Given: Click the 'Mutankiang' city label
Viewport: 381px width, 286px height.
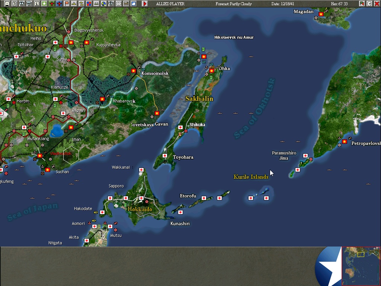Looking at the screenshot, I should pos(38,139).
